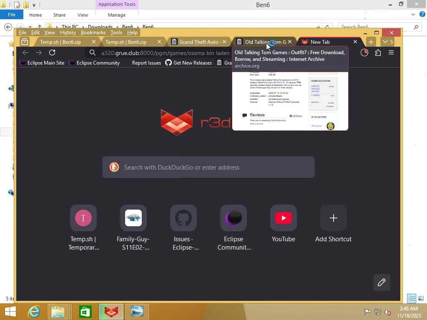Open the browser Edit menu
This screenshot has height=320, width=427.
click(35, 32)
